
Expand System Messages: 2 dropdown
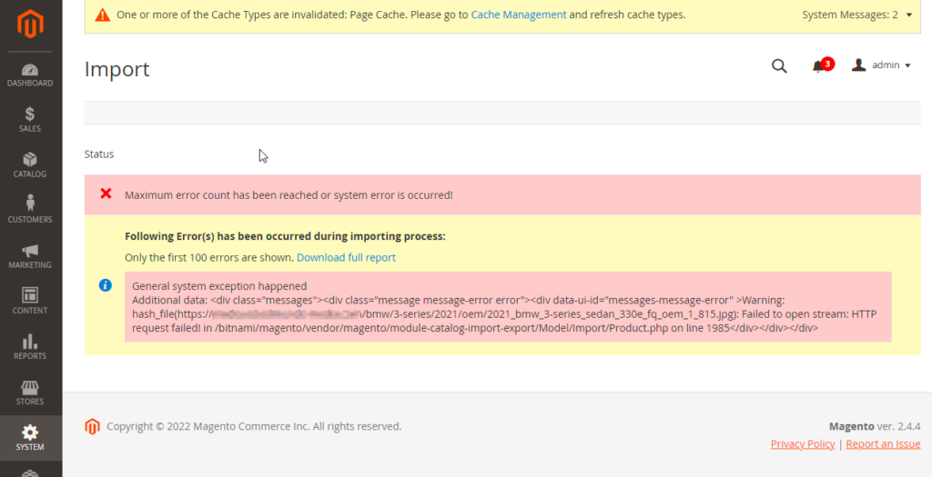tap(856, 15)
